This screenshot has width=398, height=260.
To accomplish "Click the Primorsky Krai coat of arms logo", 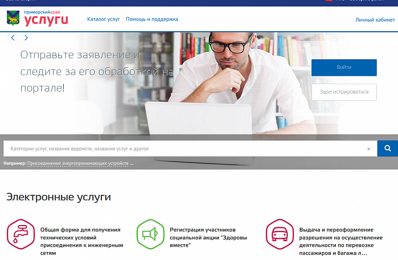I will coord(13,18).
